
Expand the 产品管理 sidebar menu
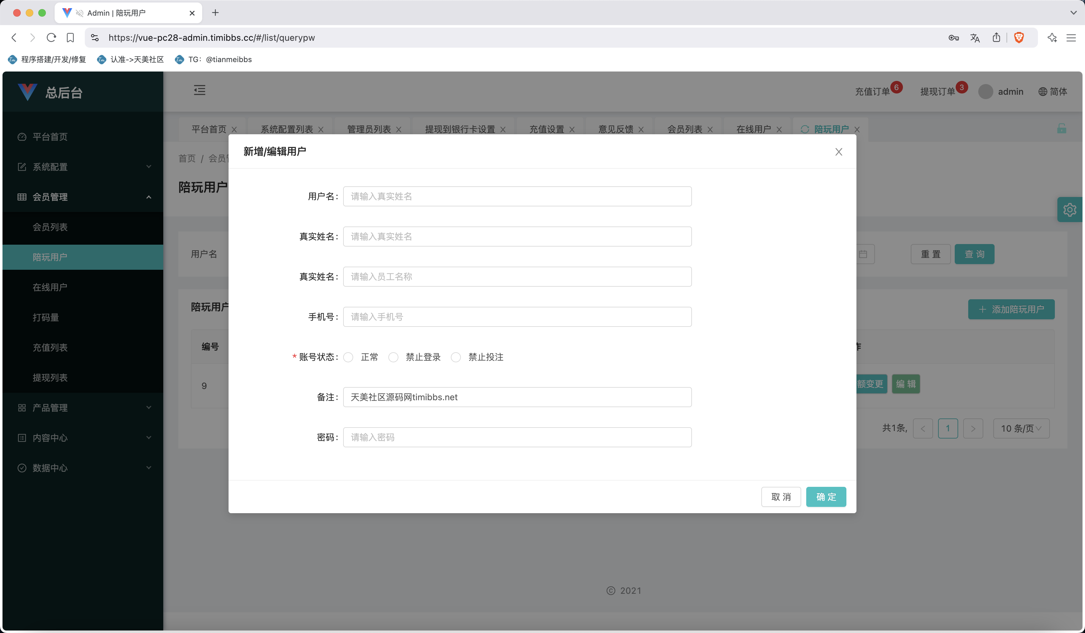83,407
